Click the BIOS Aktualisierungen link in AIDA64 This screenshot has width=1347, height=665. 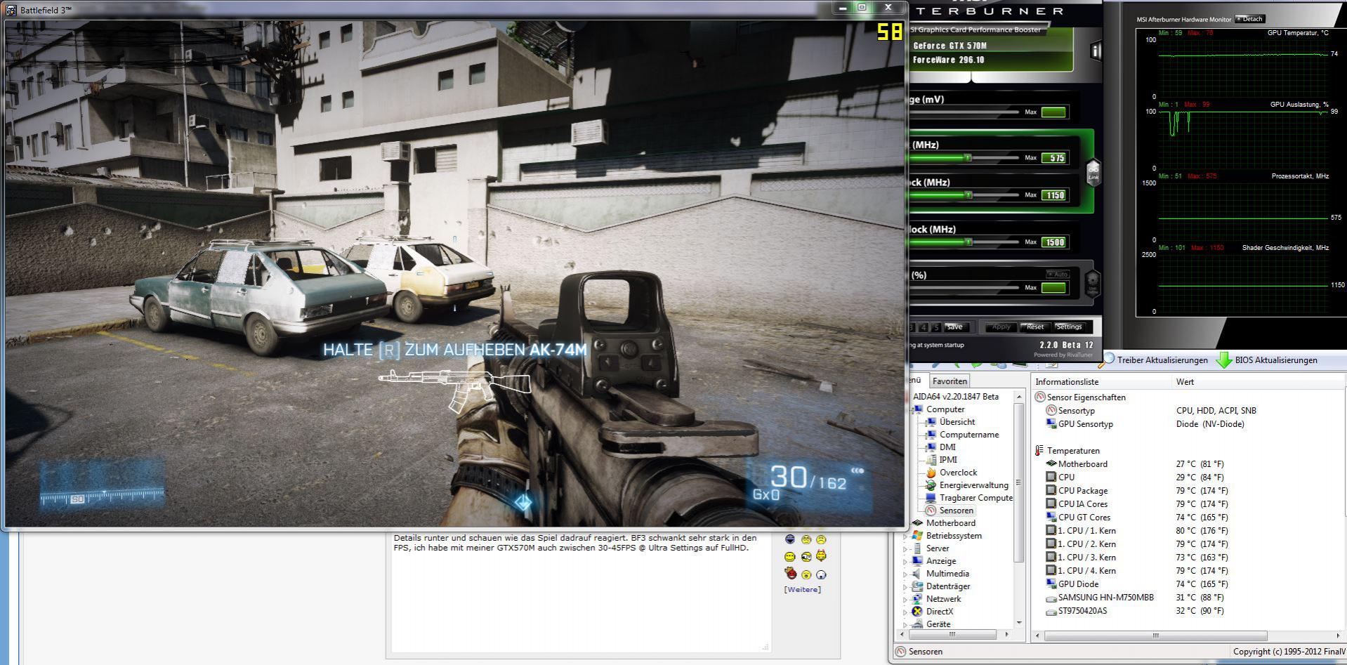pyautogui.click(x=1276, y=360)
